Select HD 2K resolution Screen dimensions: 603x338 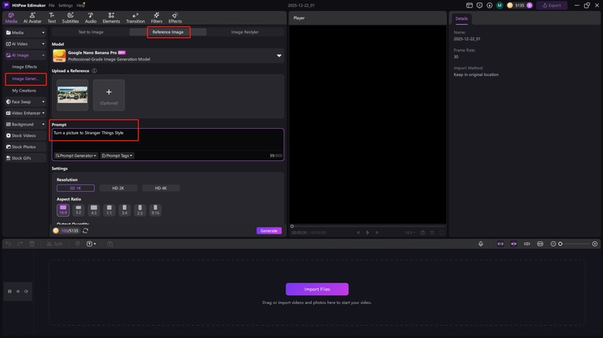[118, 188]
